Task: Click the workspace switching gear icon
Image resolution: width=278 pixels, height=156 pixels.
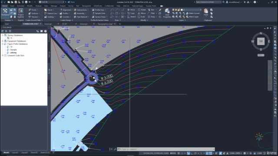Action: point(245,153)
